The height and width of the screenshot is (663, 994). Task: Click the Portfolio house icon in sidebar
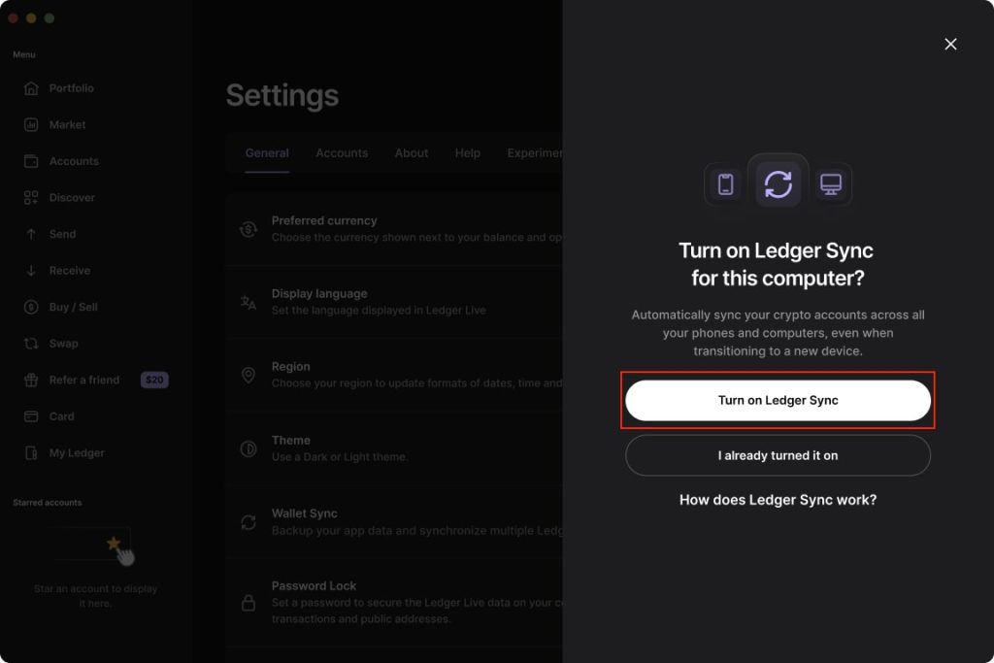coord(31,88)
